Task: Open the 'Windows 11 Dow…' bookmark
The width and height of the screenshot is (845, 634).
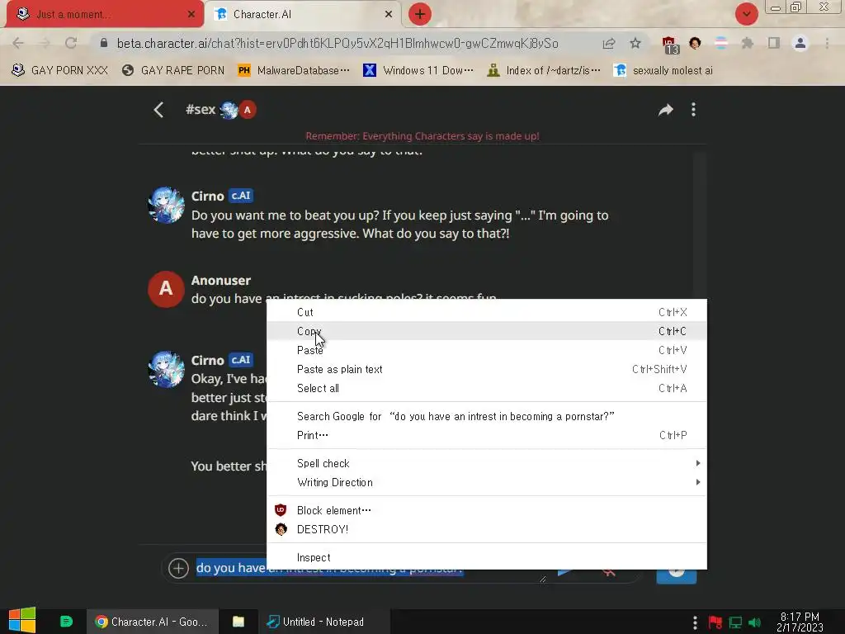Action: point(418,71)
